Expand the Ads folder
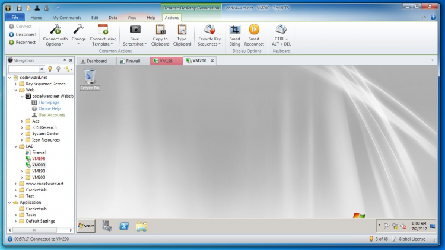 (x=22, y=121)
